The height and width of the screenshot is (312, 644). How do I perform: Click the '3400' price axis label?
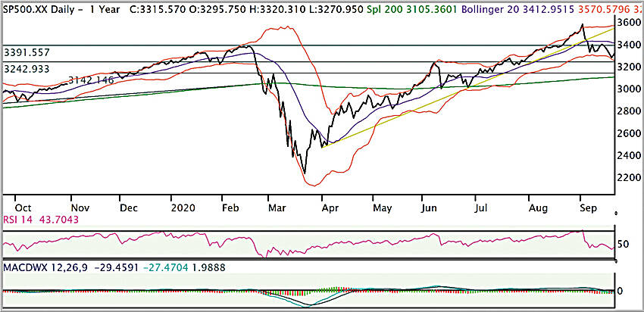(630, 45)
